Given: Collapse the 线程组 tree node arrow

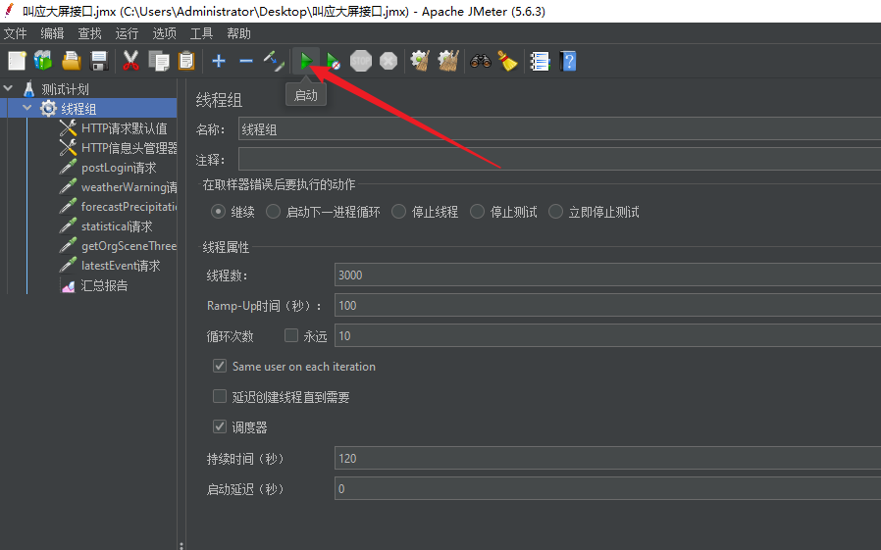Looking at the screenshot, I should (26, 107).
